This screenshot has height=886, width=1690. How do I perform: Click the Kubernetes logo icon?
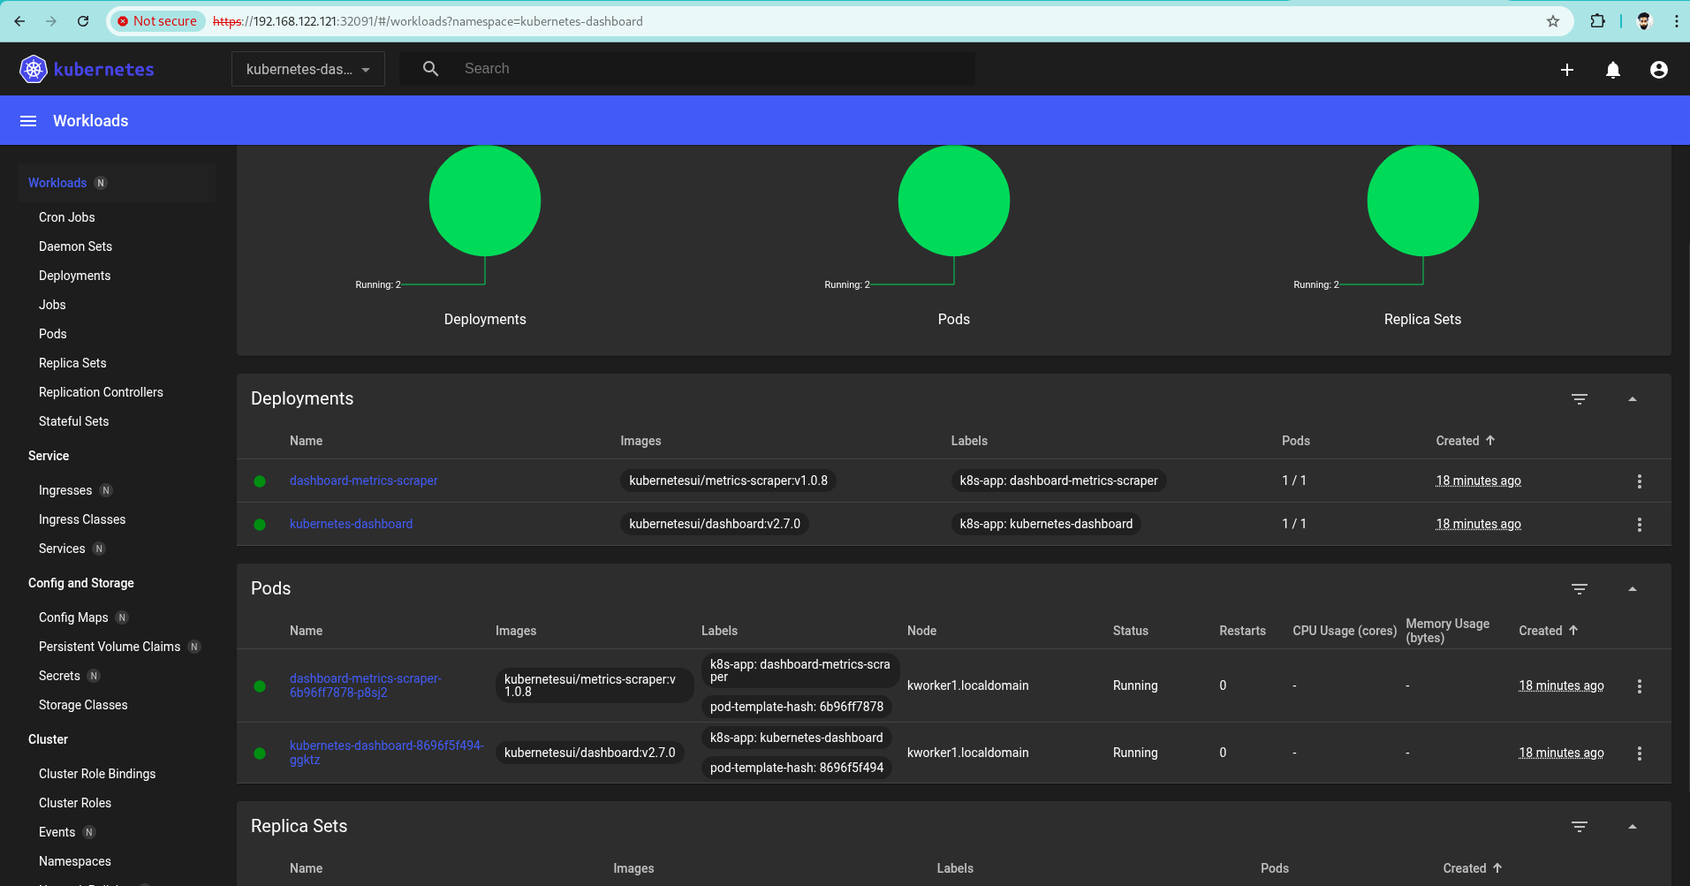click(x=33, y=69)
